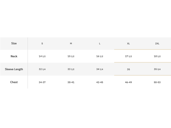Select the 2XL size column header

click(157, 44)
